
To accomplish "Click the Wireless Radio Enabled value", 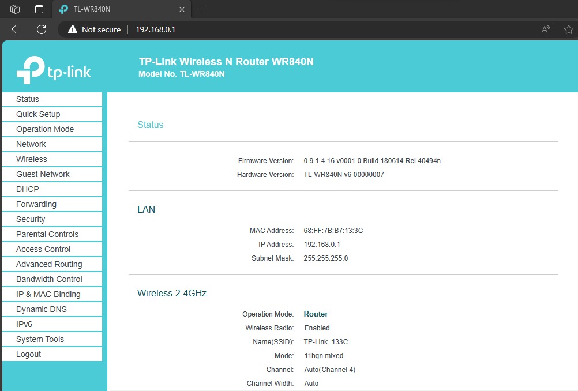I will pyautogui.click(x=317, y=328).
